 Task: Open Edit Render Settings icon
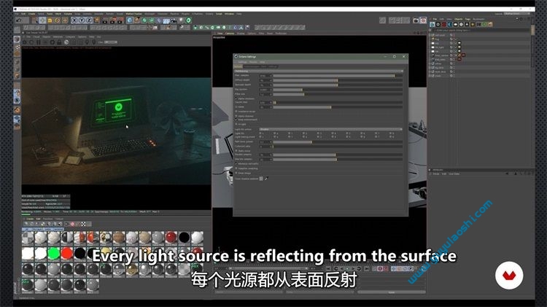120,20
